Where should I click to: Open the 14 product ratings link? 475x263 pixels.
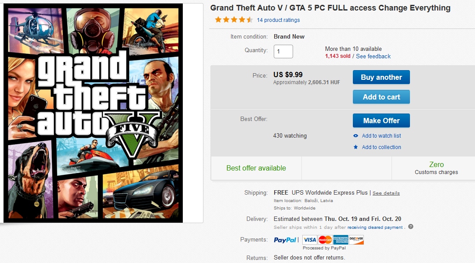pyautogui.click(x=278, y=20)
